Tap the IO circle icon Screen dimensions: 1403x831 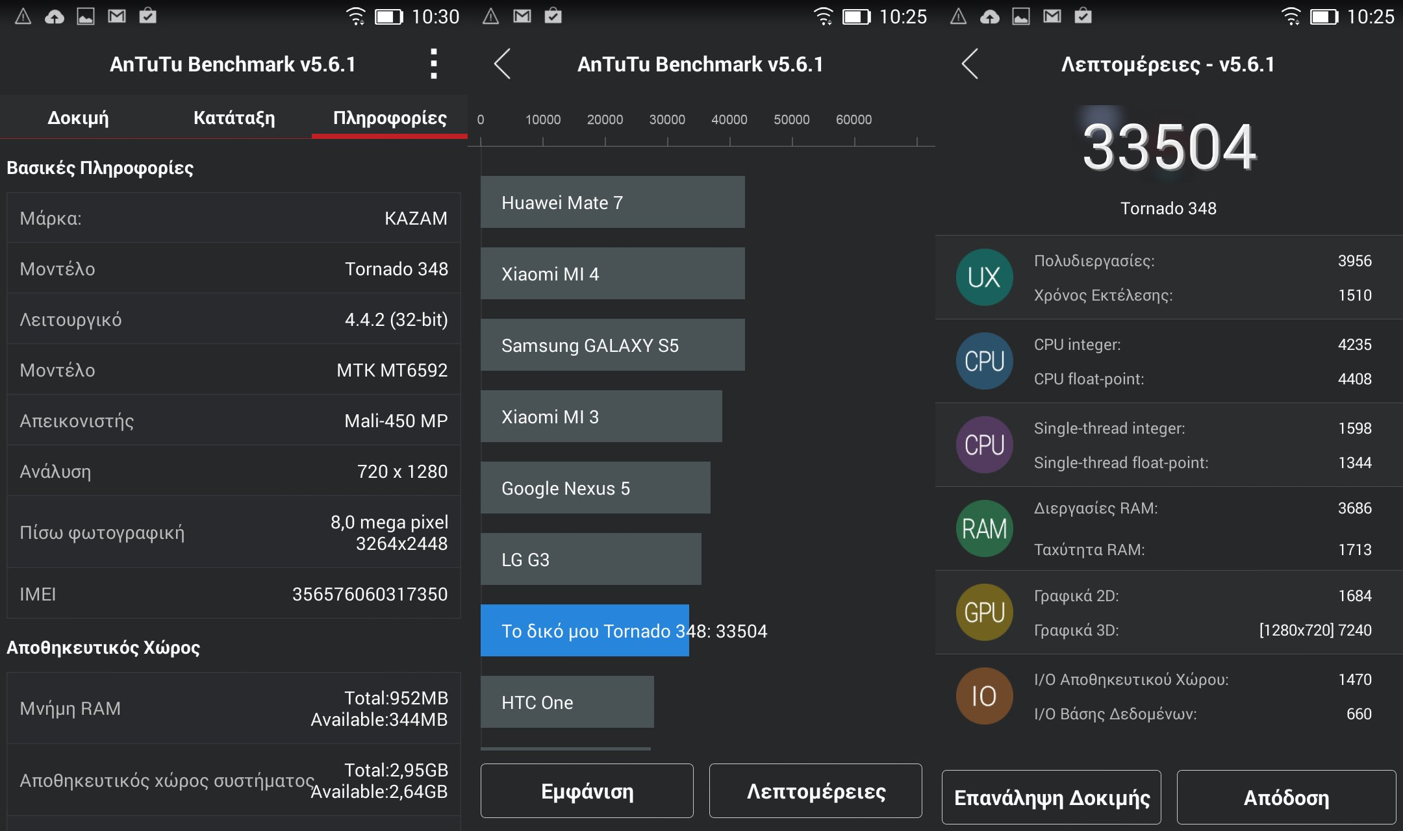click(984, 696)
